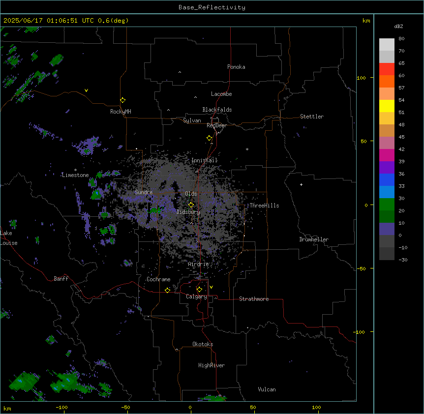This screenshot has height=414, width=424.
Task: Choose the bright green 20-30 dBZ swatch
Action: [387, 205]
